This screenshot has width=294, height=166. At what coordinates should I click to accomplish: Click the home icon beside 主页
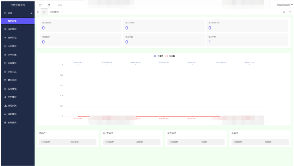(x=4, y=13)
